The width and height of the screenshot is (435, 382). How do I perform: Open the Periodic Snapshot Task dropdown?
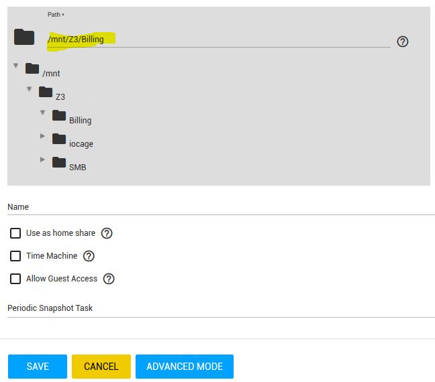click(221, 308)
